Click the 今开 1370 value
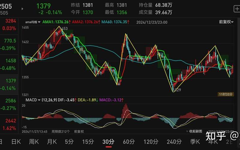 point(82,12)
